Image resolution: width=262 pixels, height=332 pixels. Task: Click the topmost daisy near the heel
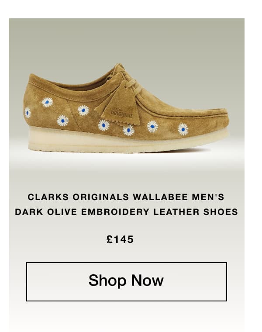click(47, 102)
